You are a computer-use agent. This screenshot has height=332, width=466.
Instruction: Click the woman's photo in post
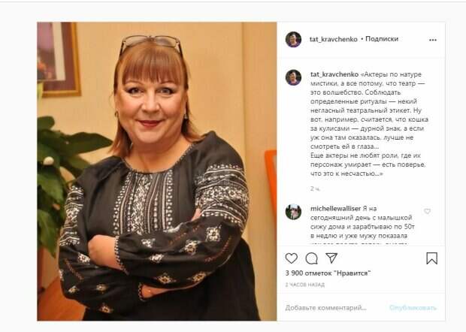[x=157, y=171]
